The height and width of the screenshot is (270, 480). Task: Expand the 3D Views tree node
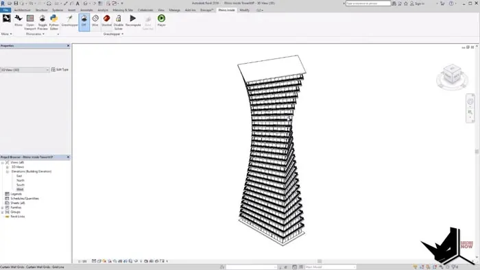click(x=7, y=167)
